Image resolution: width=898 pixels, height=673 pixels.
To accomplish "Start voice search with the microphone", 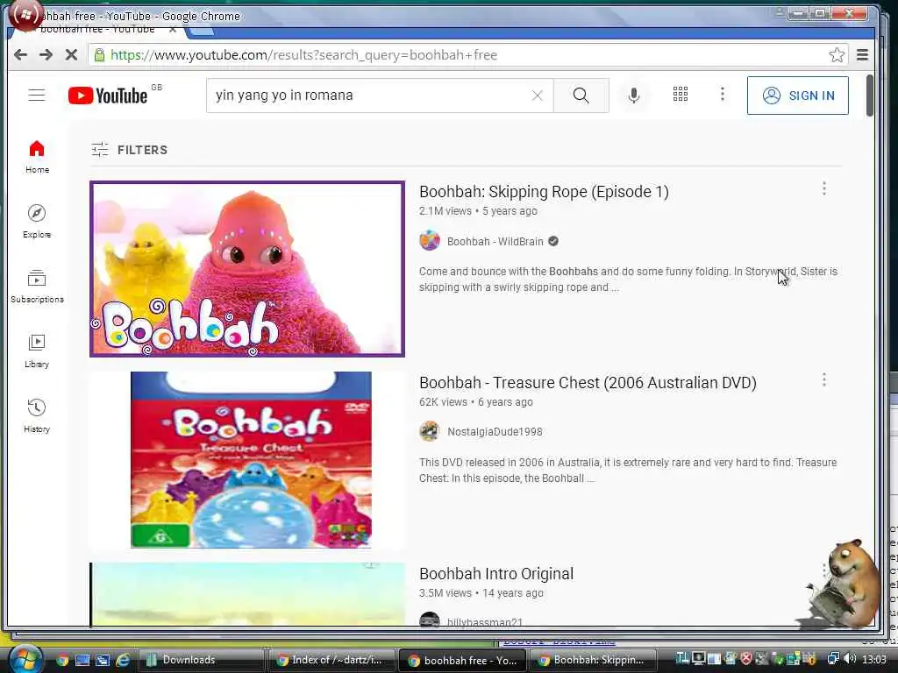I will [633, 95].
